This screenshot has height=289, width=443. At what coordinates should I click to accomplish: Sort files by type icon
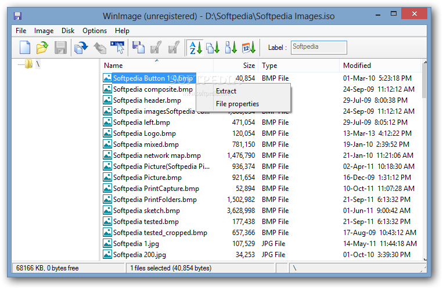213,47
